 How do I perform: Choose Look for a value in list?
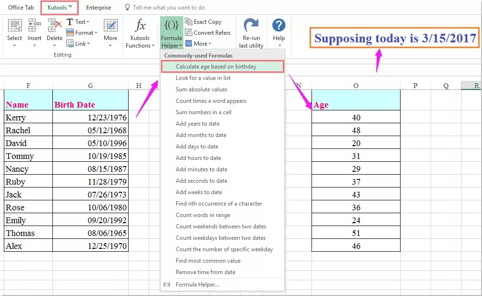pos(222,78)
